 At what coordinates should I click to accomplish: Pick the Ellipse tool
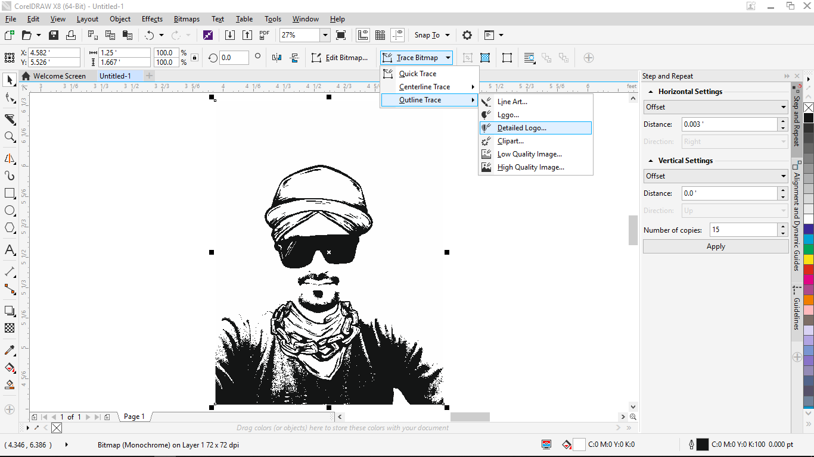click(10, 211)
